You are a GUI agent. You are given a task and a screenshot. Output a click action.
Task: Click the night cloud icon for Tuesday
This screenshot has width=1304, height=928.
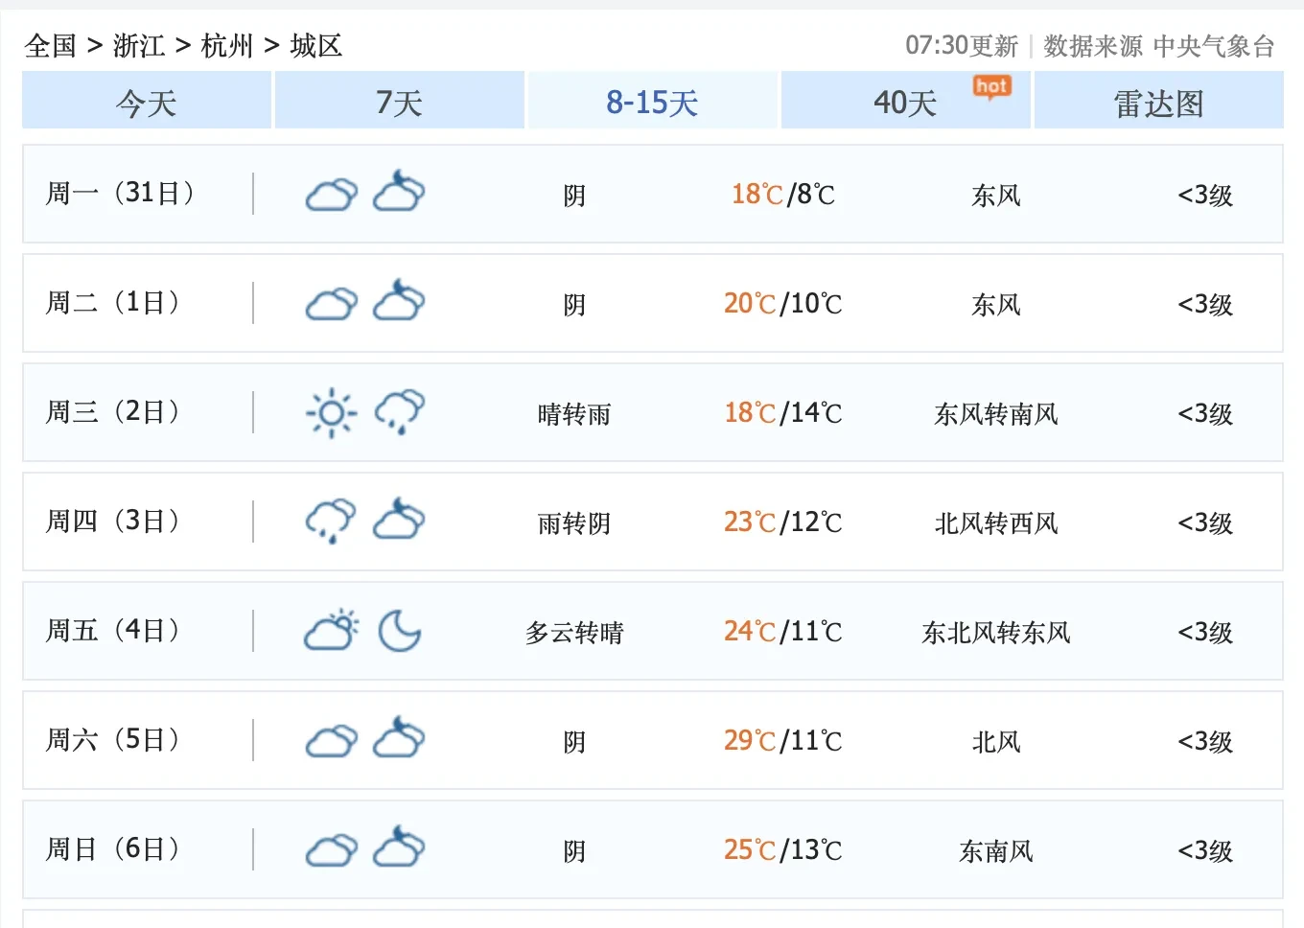pyautogui.click(x=400, y=302)
